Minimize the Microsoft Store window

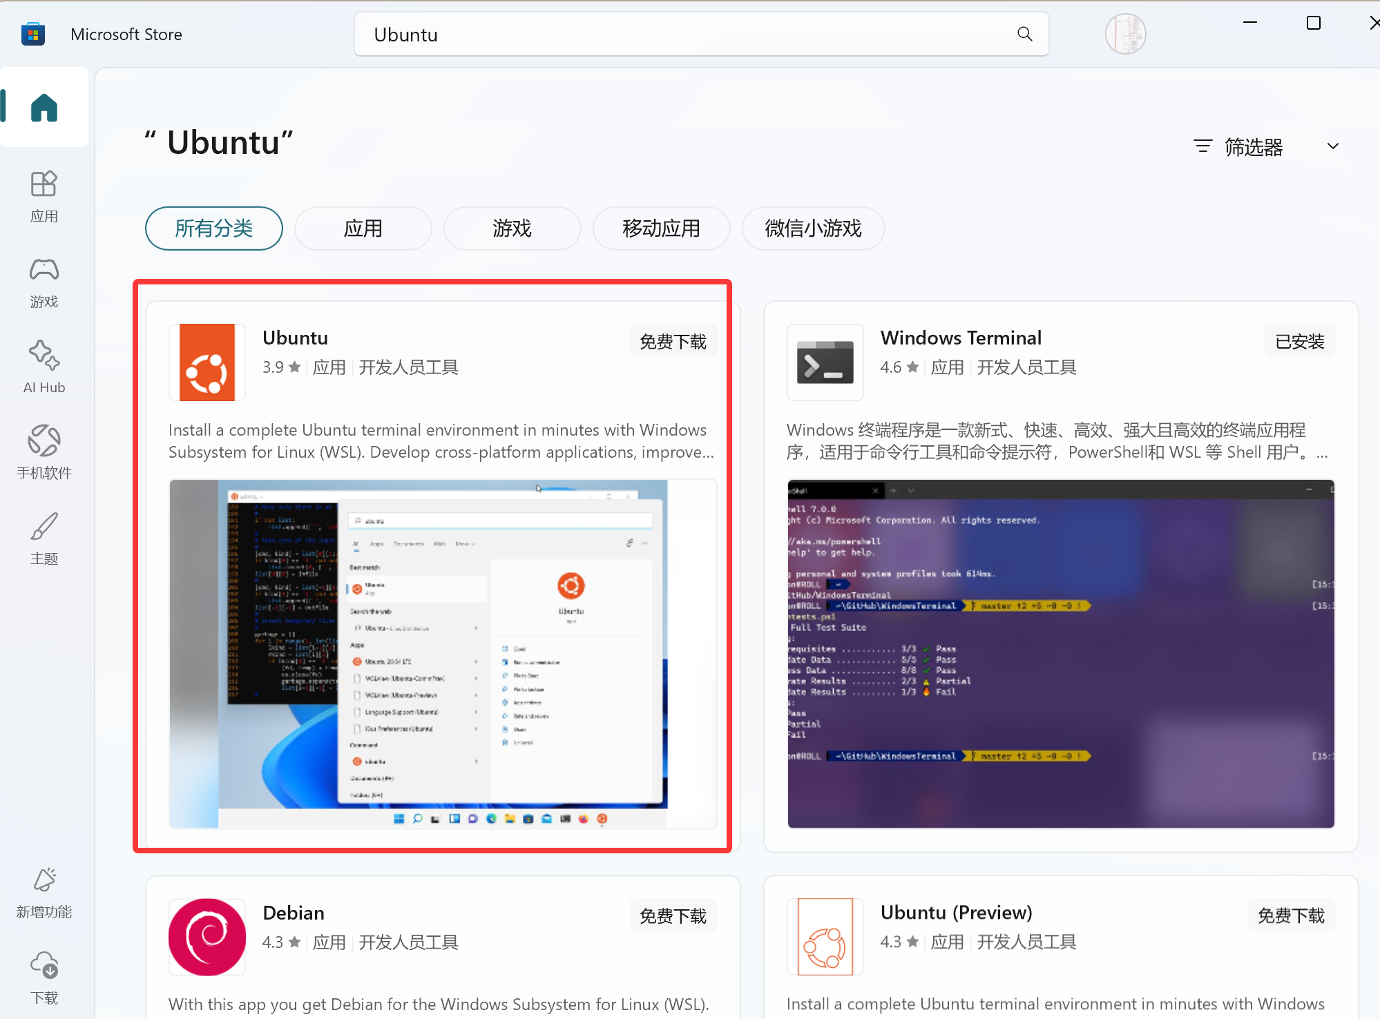click(1250, 23)
